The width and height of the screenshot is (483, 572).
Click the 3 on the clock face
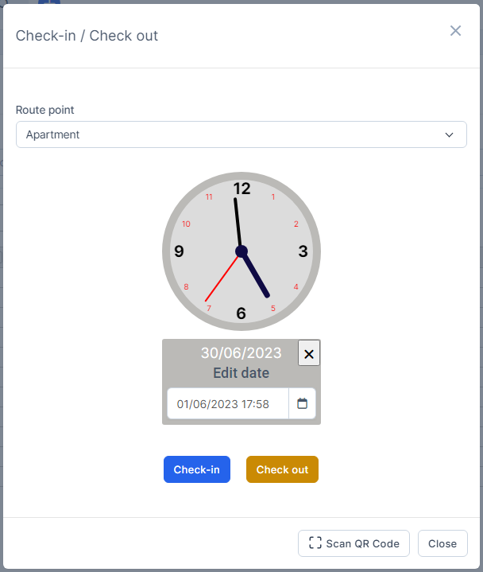(303, 251)
